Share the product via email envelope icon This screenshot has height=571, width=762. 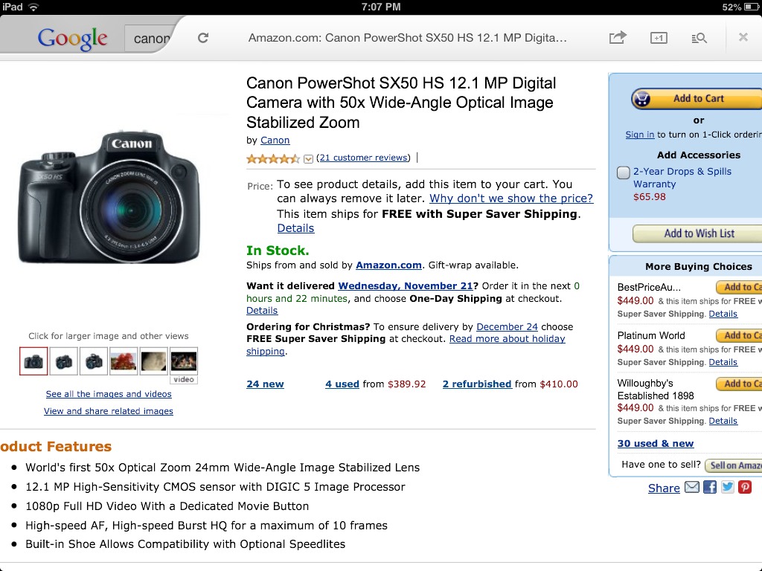pos(691,487)
